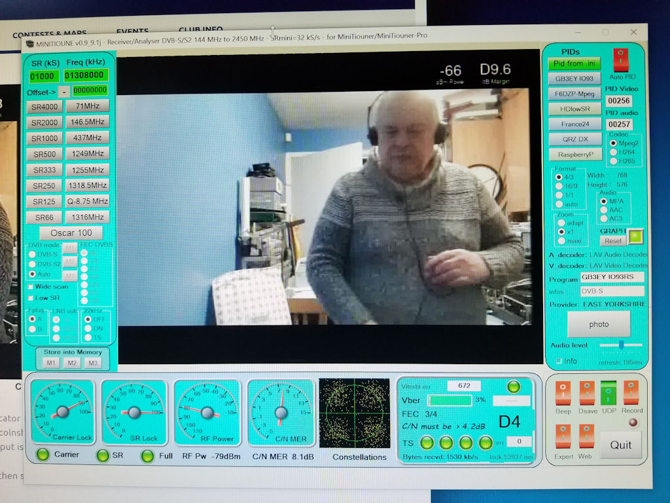
Task: Click the green Carrier status LED
Action: (43, 455)
